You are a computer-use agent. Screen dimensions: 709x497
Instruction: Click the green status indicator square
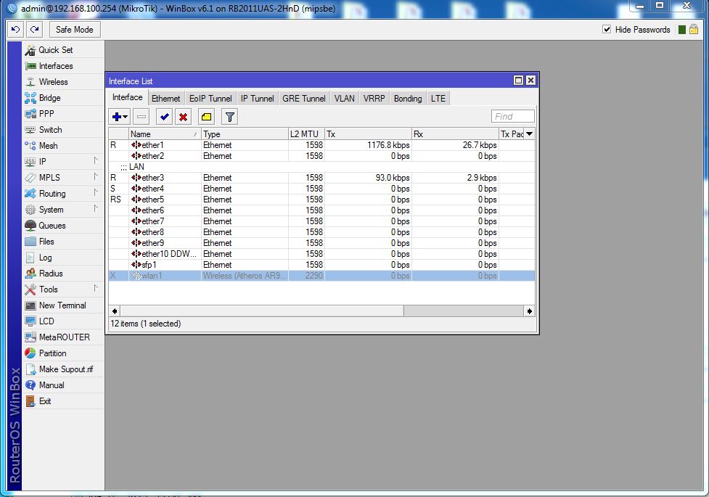(x=682, y=30)
